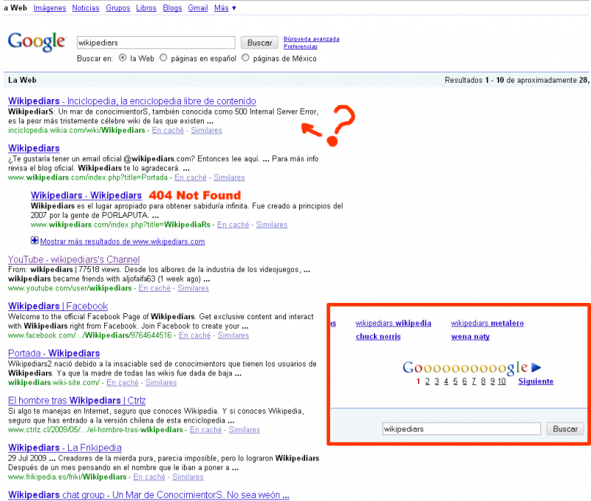This screenshot has height=501, width=591.
Task: Open 'YouTube - wikipediars's Channel' result
Action: coord(74,259)
